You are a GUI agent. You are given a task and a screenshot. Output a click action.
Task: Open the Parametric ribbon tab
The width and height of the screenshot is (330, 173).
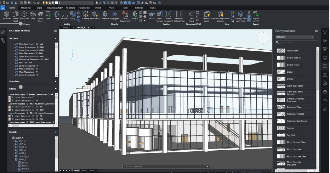click(x=84, y=8)
